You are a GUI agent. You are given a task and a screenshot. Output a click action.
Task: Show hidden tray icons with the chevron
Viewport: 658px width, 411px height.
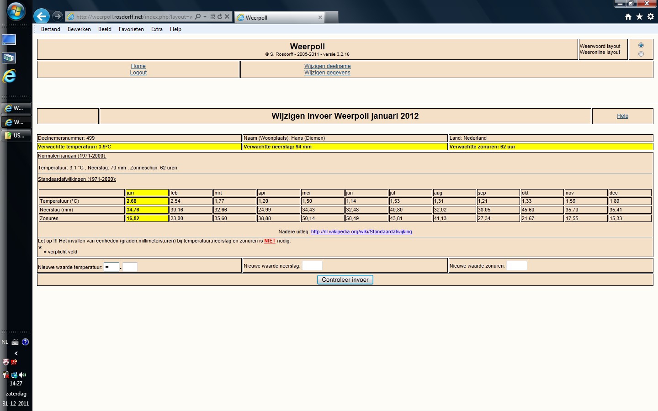pyautogui.click(x=16, y=353)
